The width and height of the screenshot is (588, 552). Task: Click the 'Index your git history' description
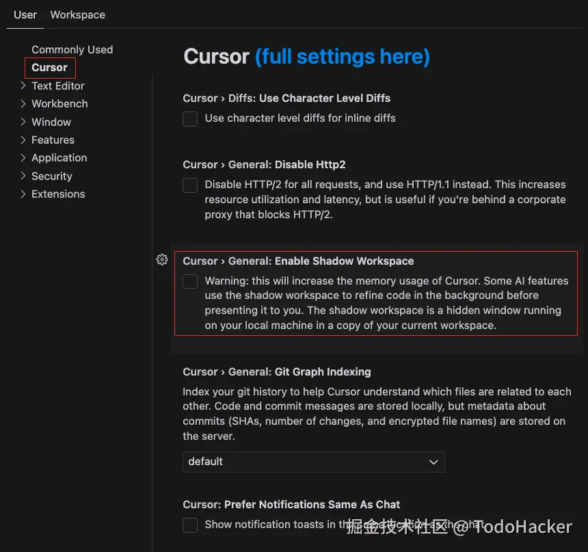click(x=377, y=414)
